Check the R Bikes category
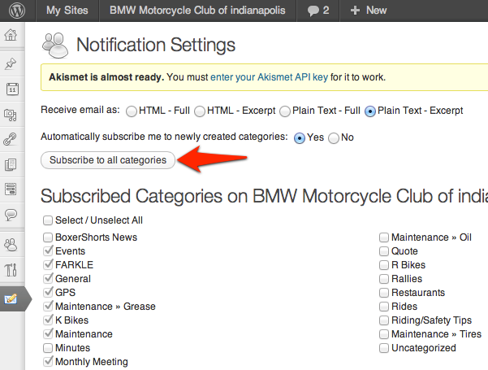Image resolution: width=488 pixels, height=370 pixels. pos(384,265)
